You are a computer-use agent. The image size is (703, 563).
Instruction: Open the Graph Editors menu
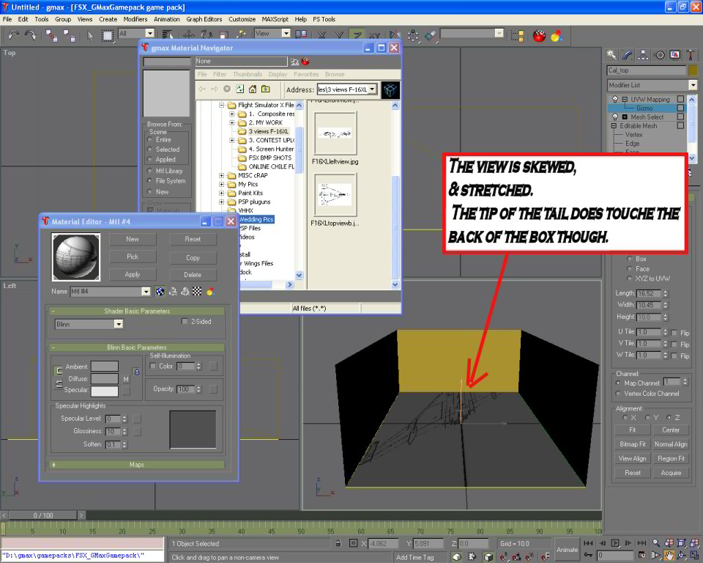click(x=204, y=19)
